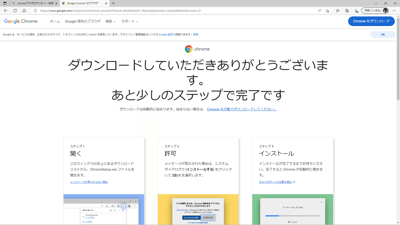Image resolution: width=400 pixels, height=225 pixels.
Task: Click the Google Chrome logo in header
Action: click(x=21, y=21)
